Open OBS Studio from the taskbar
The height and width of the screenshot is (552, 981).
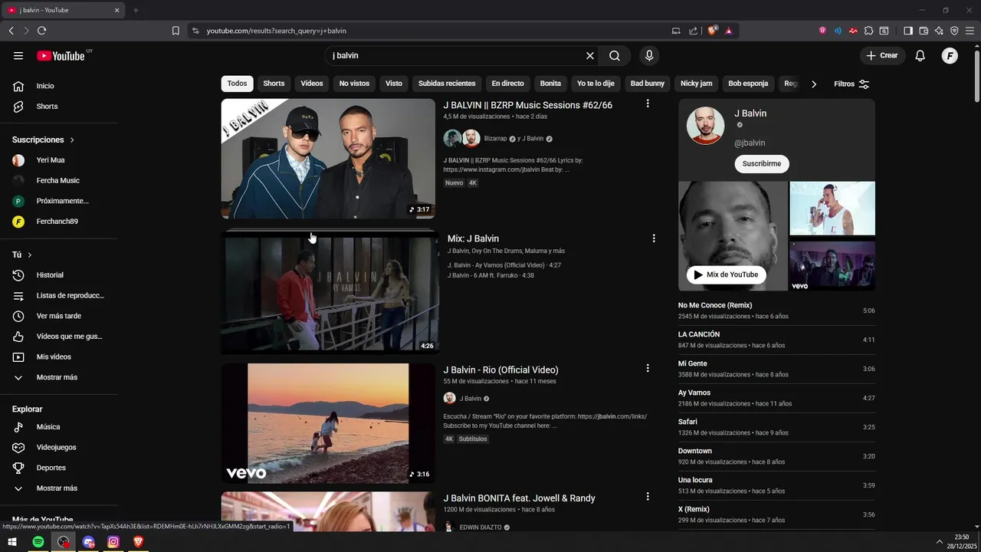pos(64,542)
